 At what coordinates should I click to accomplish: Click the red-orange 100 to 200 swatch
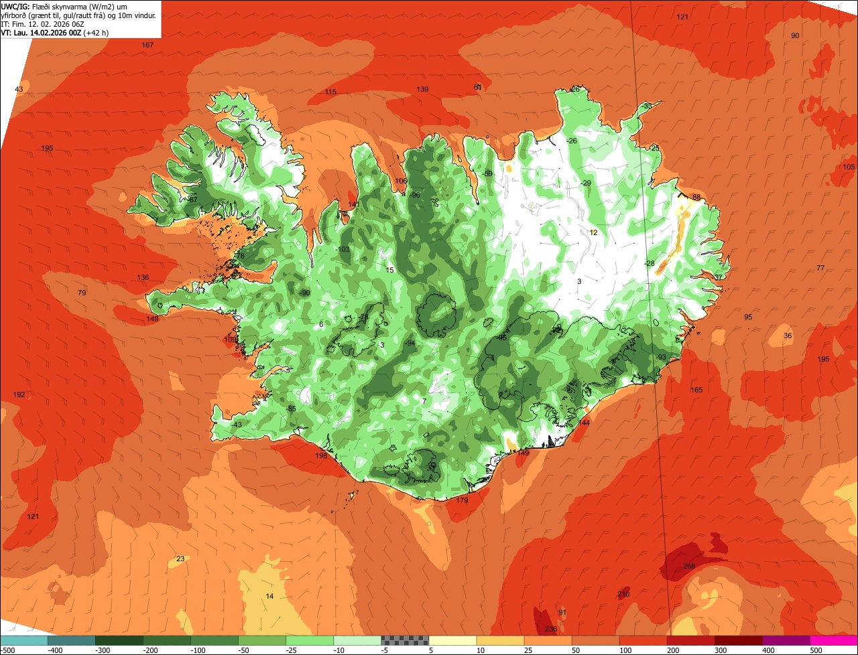tap(643, 640)
